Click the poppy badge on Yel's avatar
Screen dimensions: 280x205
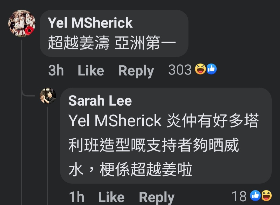[29, 31]
